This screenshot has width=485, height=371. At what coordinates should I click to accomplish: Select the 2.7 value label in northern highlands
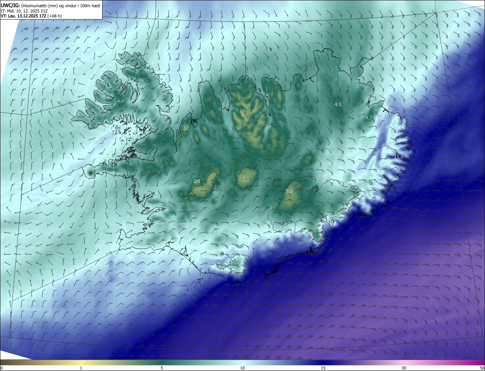(x=245, y=115)
